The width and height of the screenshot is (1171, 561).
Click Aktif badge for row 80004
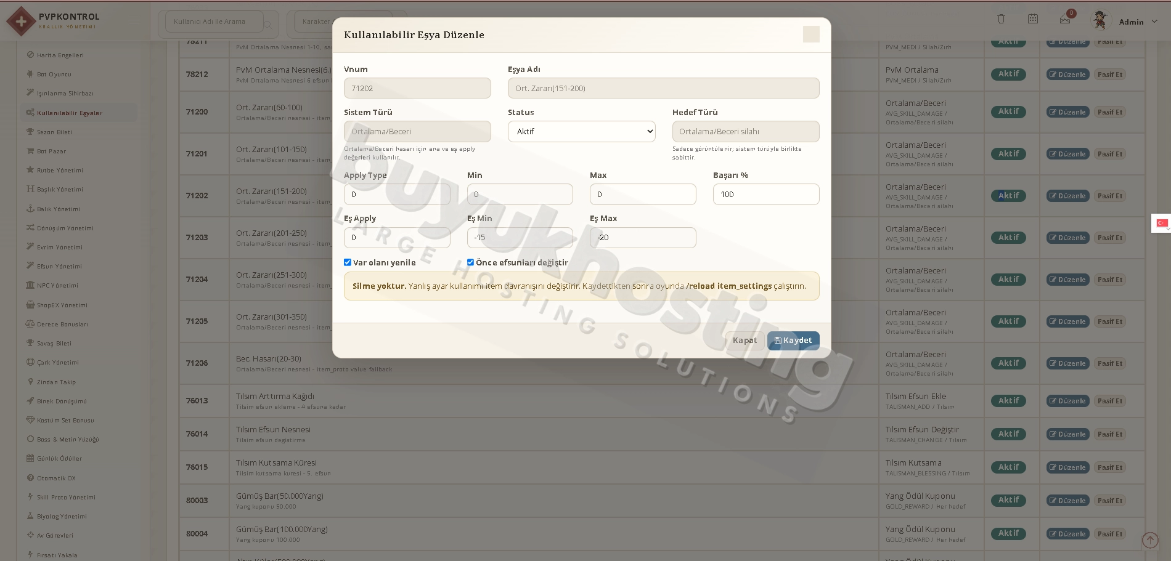1008,533
